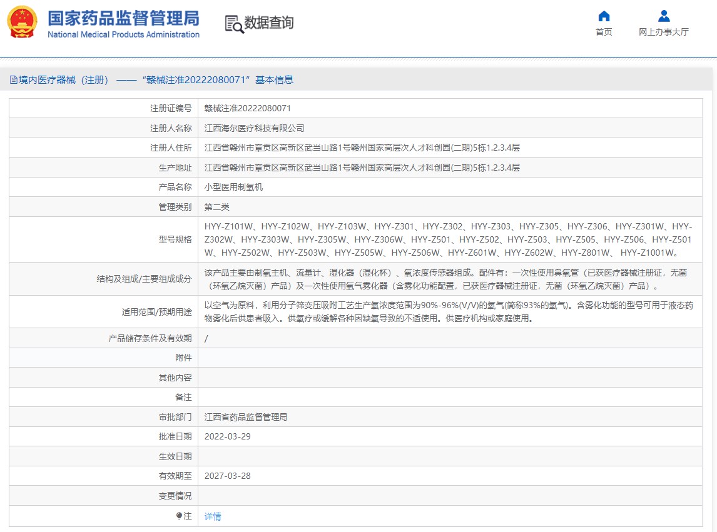The image size is (717, 532).
Task: Select the 注册人住所 address value
Action: coord(362,148)
